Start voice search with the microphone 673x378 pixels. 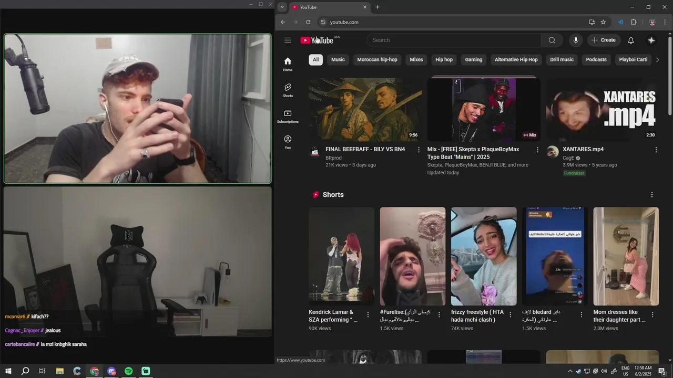(576, 40)
